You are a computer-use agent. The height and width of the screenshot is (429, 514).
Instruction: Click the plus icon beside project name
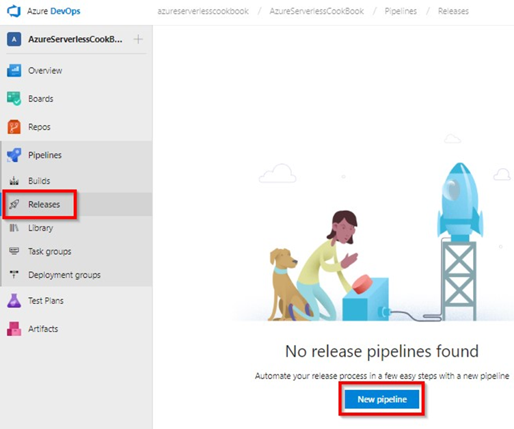click(x=138, y=40)
